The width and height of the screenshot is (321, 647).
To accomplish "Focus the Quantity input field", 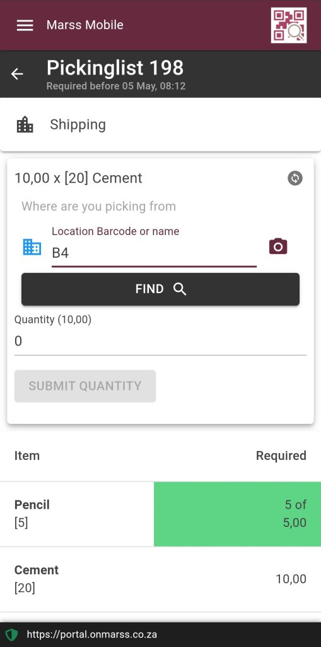I will (x=160, y=341).
